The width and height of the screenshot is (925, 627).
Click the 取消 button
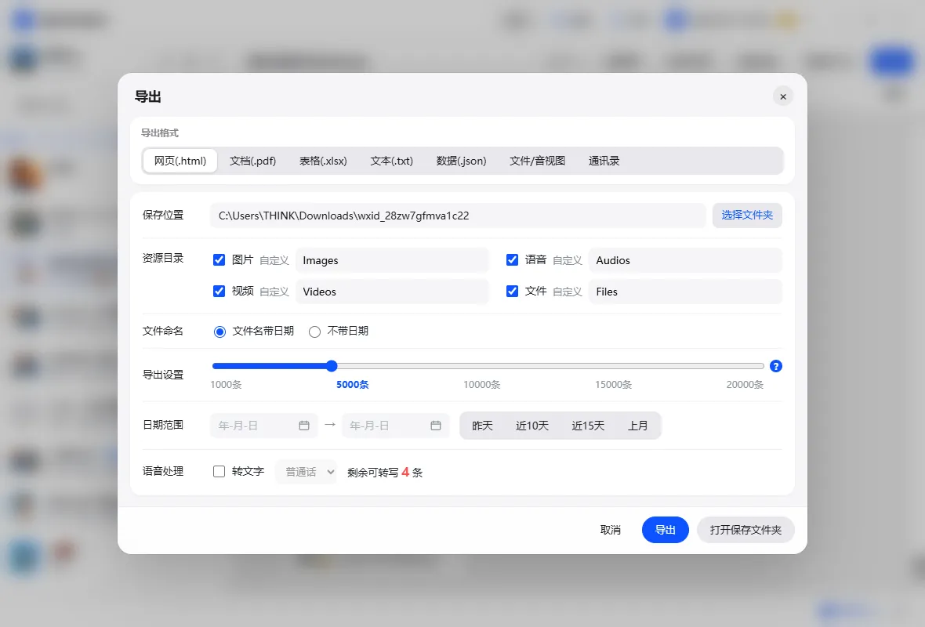(611, 530)
